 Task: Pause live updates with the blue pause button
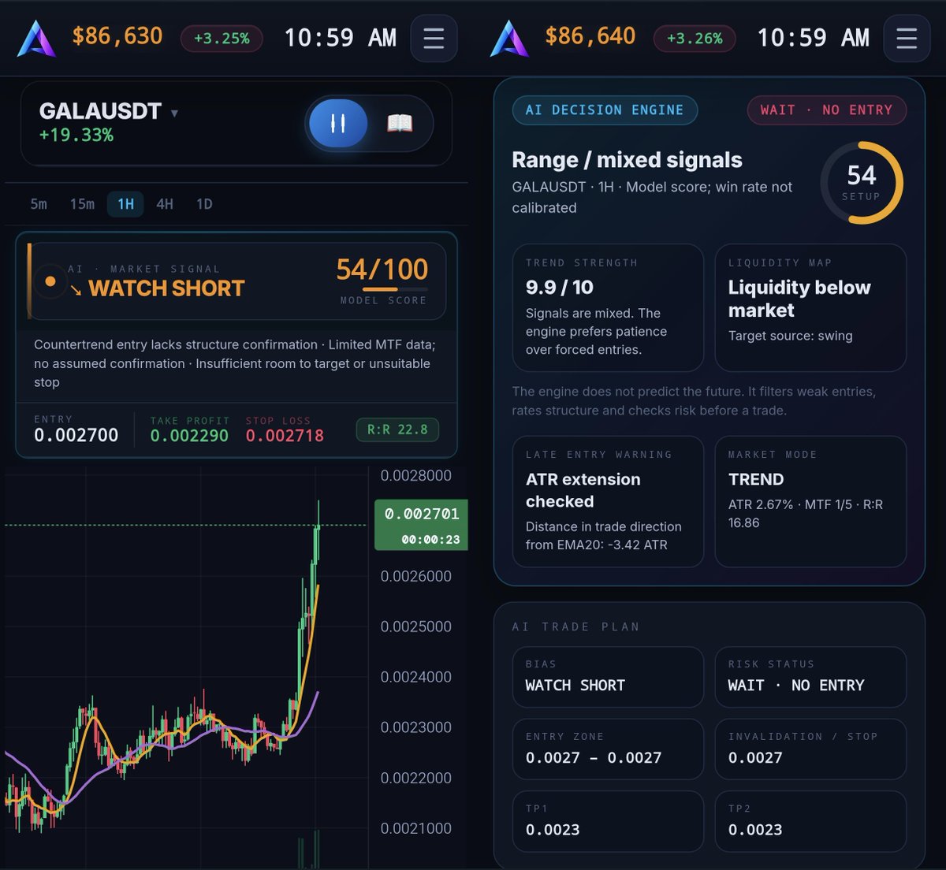tap(338, 123)
